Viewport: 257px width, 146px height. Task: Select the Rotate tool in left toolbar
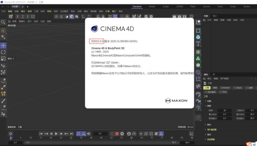coord(3,52)
